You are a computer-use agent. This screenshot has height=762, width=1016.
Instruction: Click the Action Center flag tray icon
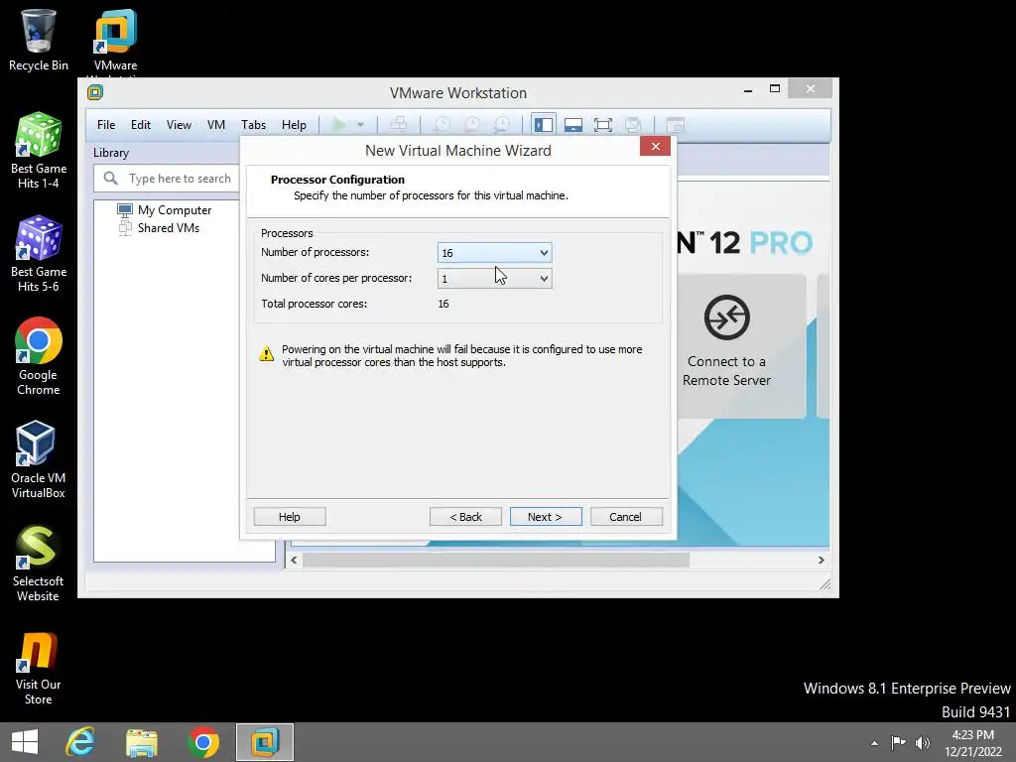(x=898, y=742)
